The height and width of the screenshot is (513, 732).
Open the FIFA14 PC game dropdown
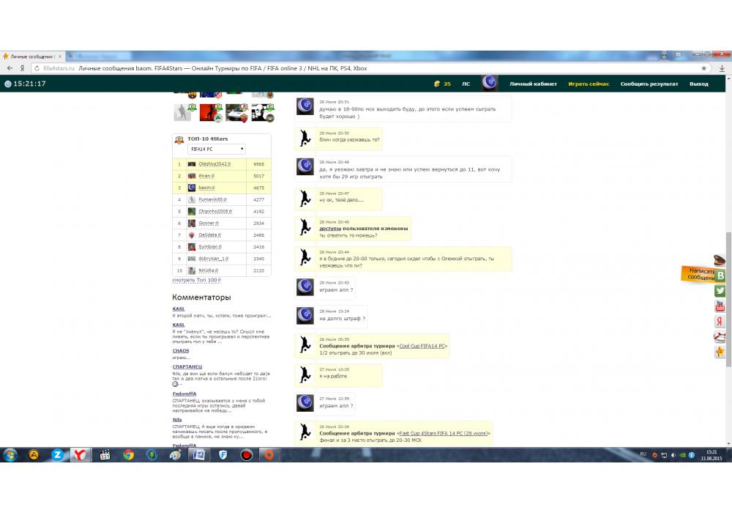click(x=217, y=149)
